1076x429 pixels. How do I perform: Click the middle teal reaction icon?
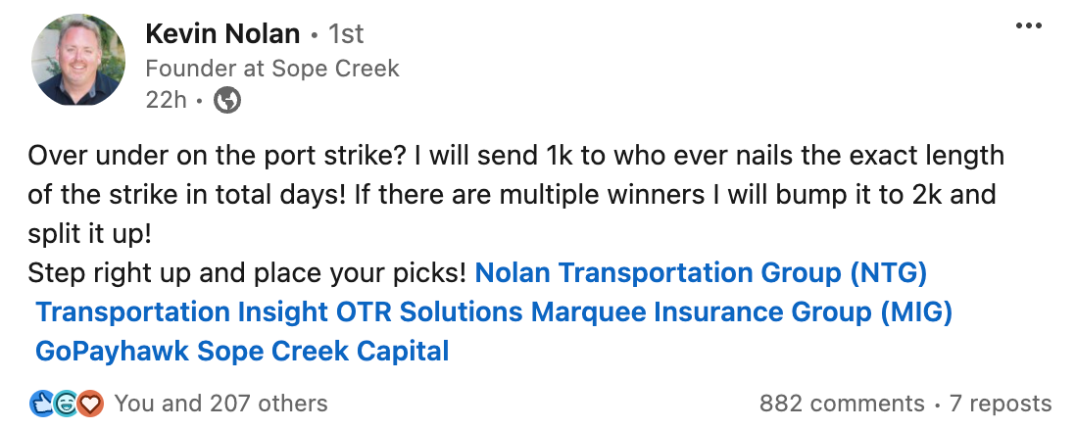click(x=67, y=403)
